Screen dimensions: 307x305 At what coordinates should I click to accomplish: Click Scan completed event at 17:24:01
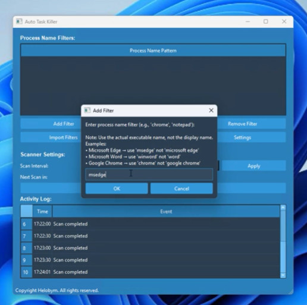point(166,272)
